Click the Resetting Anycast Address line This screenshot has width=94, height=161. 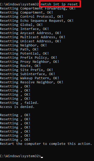[x=31, y=33]
